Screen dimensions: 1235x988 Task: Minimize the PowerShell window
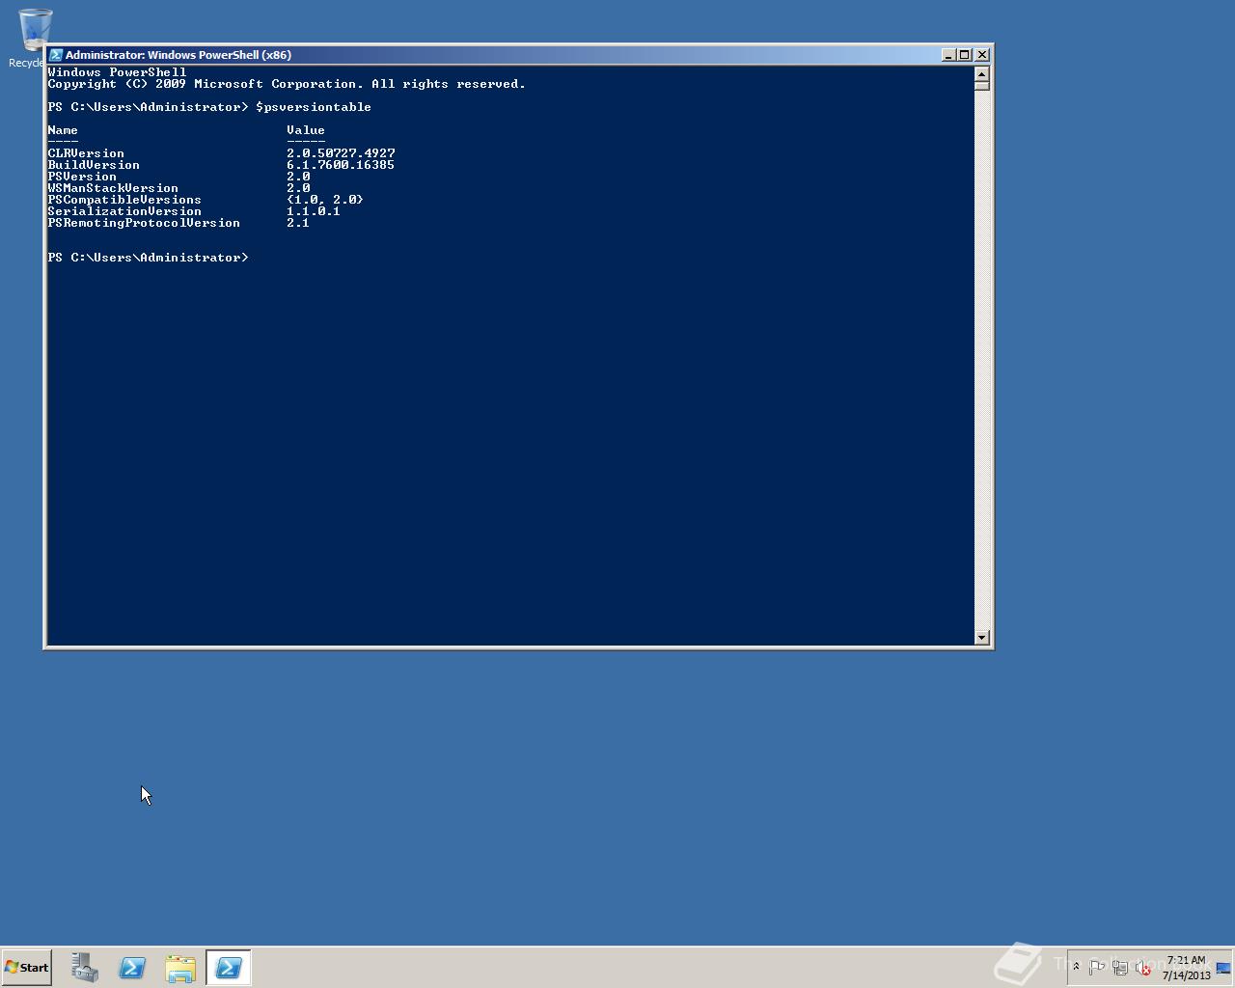point(948,55)
